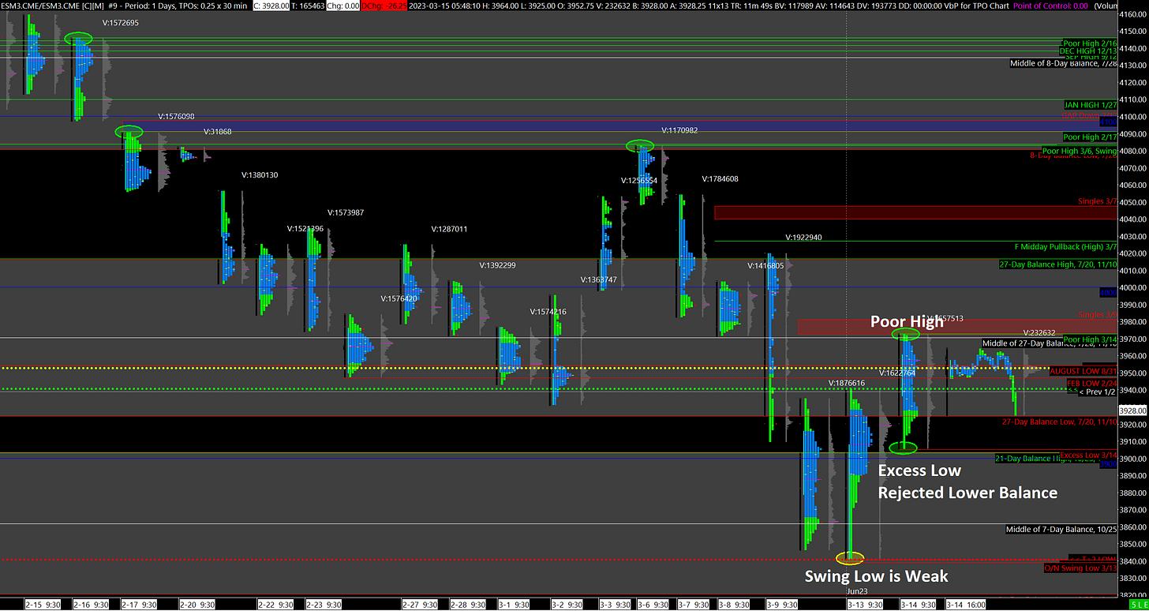This screenshot has width=1149, height=611.
Task: Click the Singles 3/7 zone label
Action: pyautogui.click(x=1098, y=201)
